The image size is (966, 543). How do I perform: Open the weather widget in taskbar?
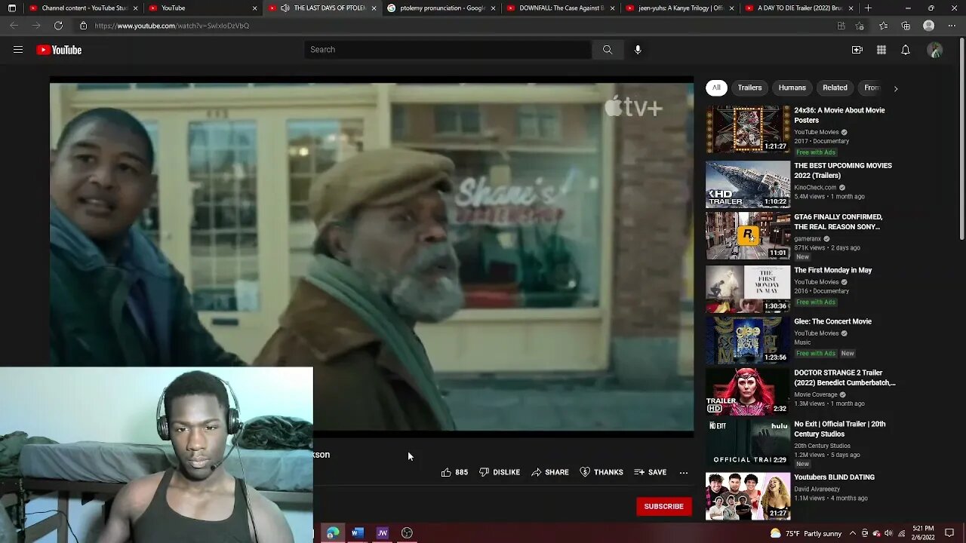coord(806,533)
